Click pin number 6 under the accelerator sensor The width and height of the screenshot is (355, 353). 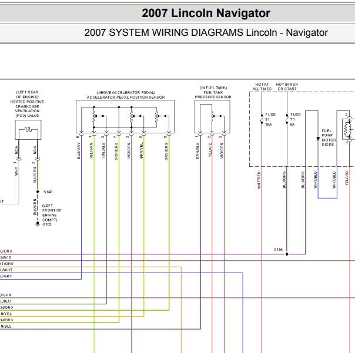[78, 137]
